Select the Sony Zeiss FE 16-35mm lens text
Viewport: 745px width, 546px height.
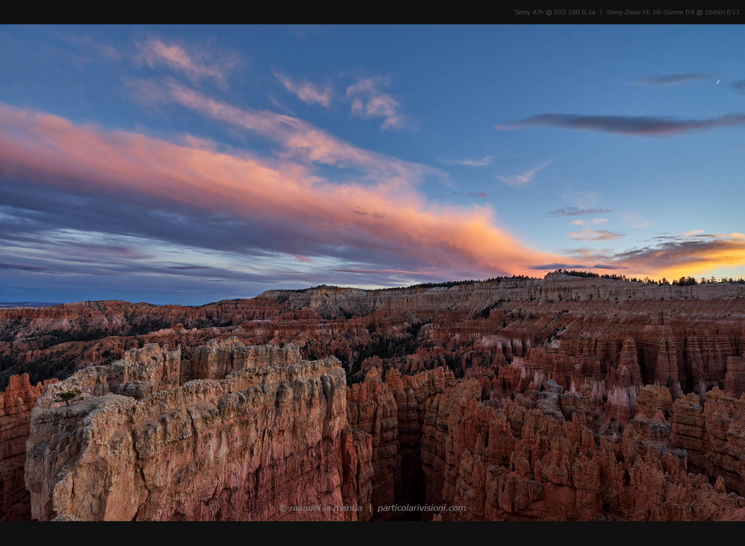tap(646, 12)
